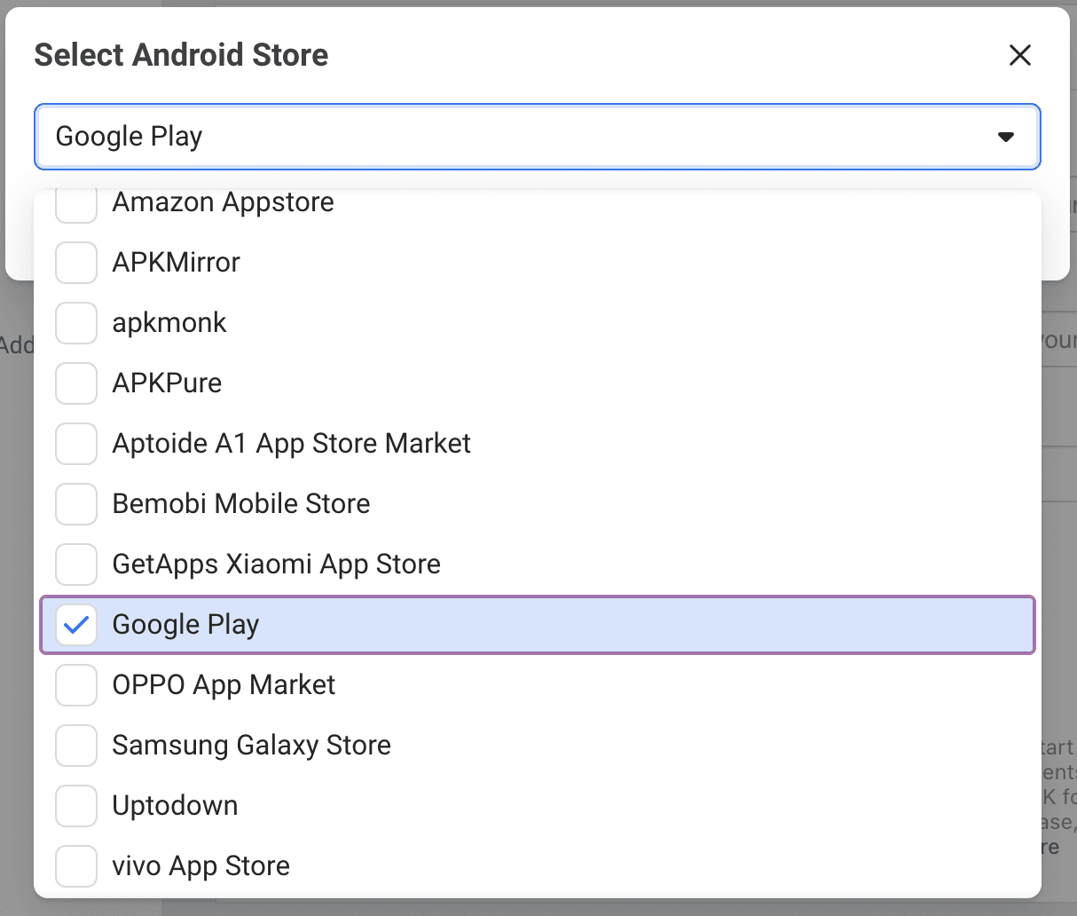This screenshot has width=1077, height=916.
Task: Select Aptoide A1 App Store Market text
Action: pyautogui.click(x=291, y=444)
